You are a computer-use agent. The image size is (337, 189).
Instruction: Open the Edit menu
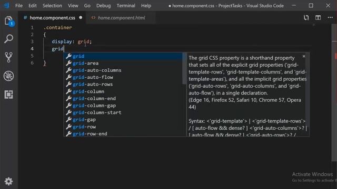(33, 6)
